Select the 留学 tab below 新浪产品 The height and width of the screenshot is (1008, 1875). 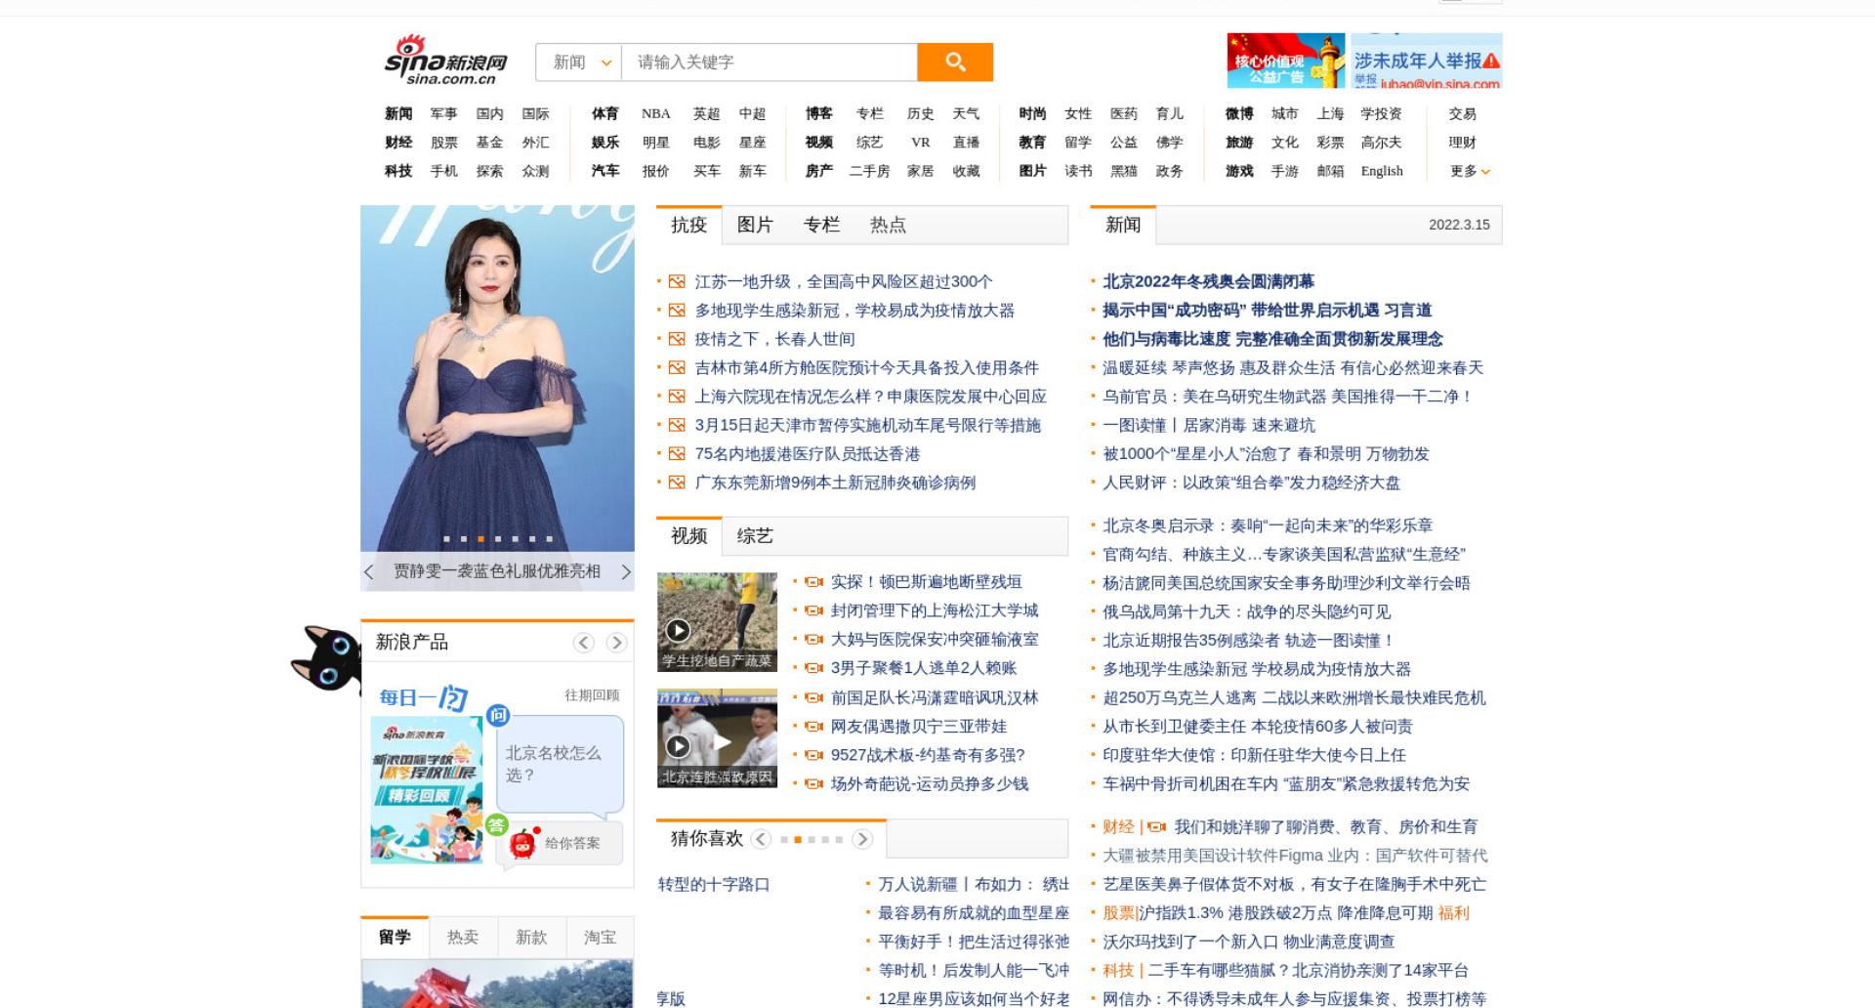(x=395, y=938)
